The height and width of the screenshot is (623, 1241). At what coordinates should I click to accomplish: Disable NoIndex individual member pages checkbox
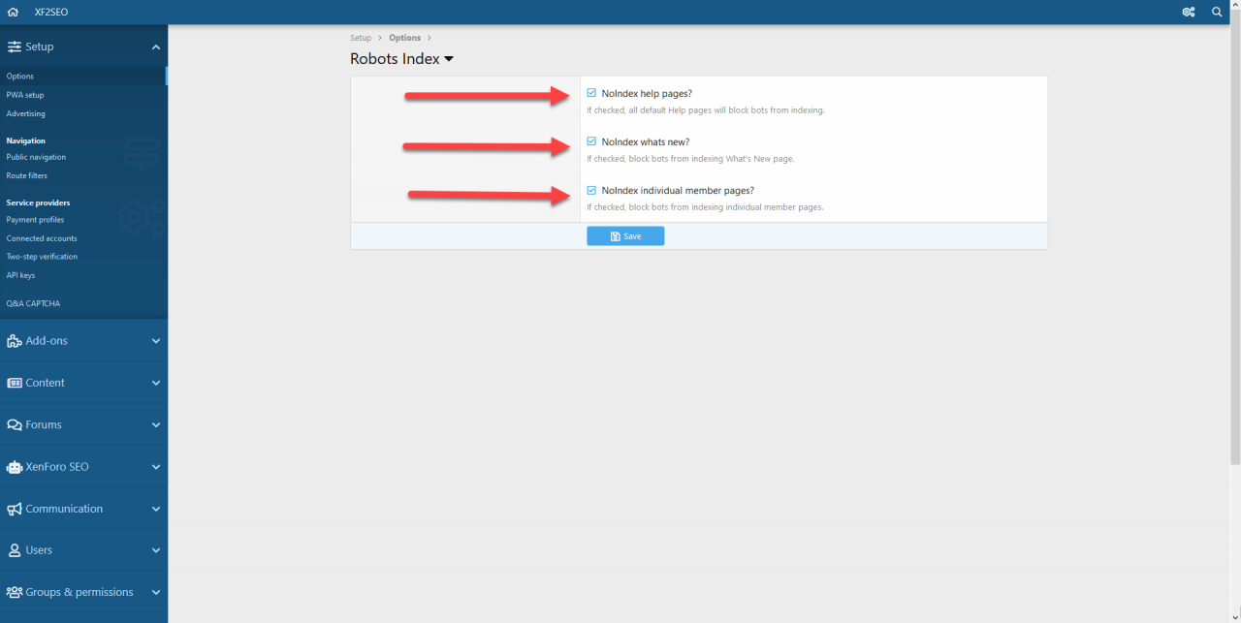591,190
